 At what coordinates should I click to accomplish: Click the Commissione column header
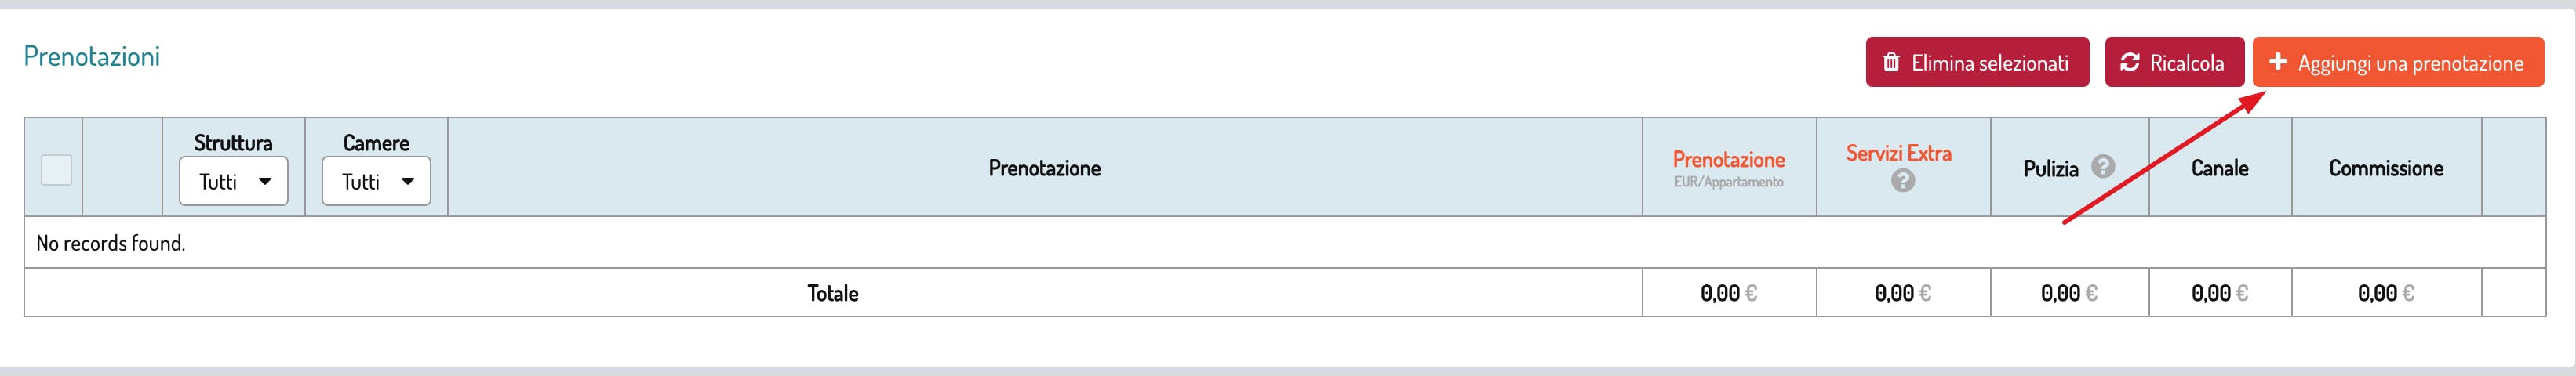click(x=2385, y=168)
